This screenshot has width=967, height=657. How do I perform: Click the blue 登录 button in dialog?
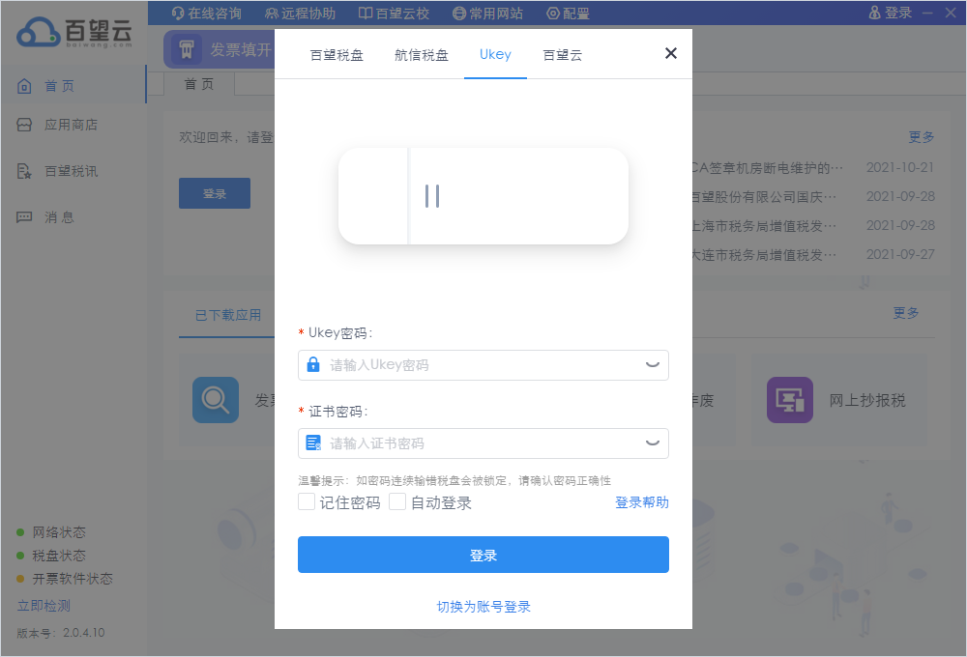pyautogui.click(x=483, y=555)
